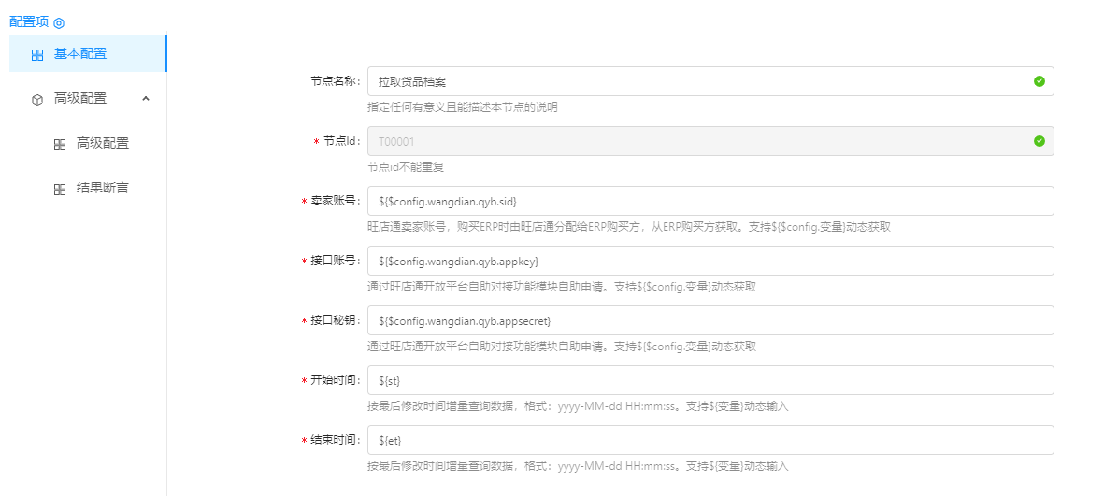Focus the 卖家账号 input field
Screen dimensions: 1104x496
(710, 201)
